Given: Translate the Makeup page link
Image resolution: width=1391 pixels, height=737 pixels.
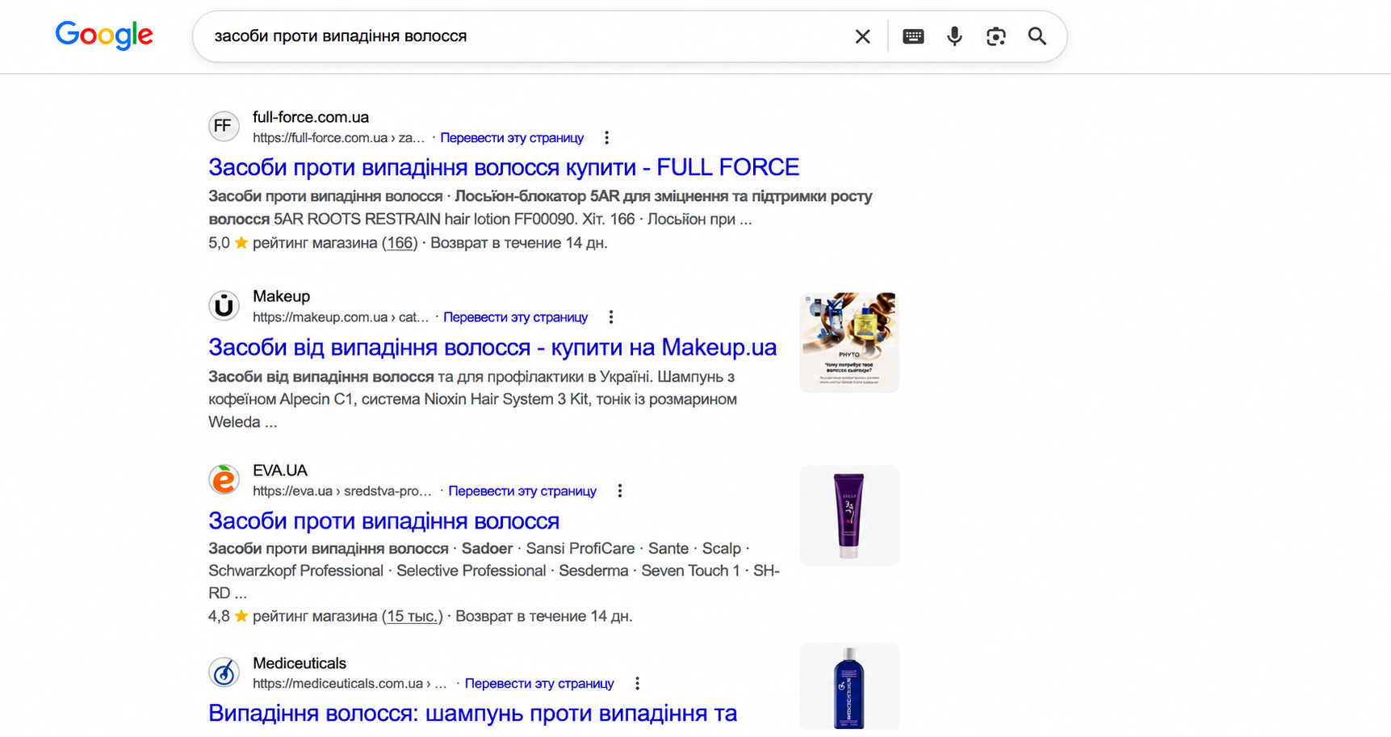Looking at the screenshot, I should pyautogui.click(x=515, y=317).
